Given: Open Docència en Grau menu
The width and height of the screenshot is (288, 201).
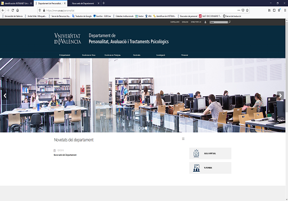Looking at the screenshot, I should 89,55.
